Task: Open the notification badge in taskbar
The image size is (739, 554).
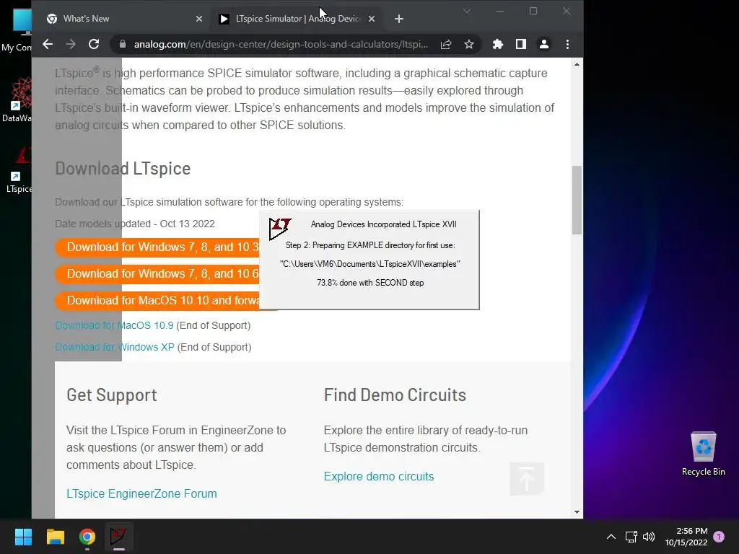Action: [x=719, y=537]
